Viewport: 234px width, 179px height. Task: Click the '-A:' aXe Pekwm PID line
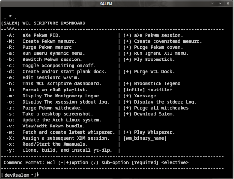[33, 35]
